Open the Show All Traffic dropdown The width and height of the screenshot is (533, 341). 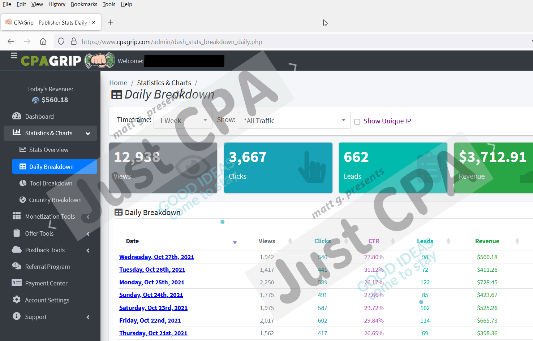294,121
